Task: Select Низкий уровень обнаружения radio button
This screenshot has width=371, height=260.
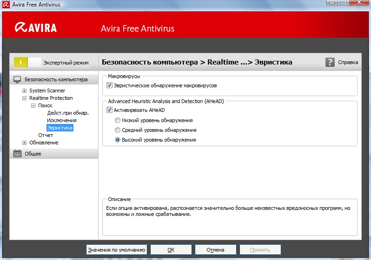Action: point(118,120)
